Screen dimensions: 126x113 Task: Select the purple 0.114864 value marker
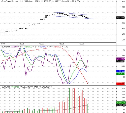121,59
